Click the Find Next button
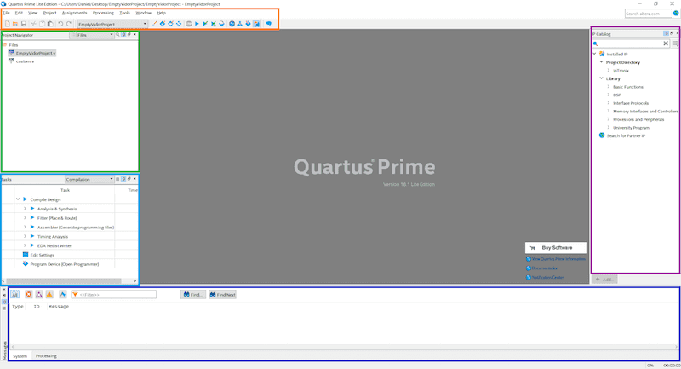681x369 pixels. 222,294
